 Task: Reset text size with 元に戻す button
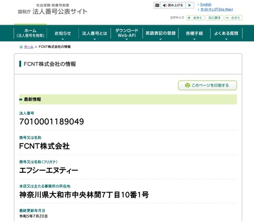(x=214, y=18)
